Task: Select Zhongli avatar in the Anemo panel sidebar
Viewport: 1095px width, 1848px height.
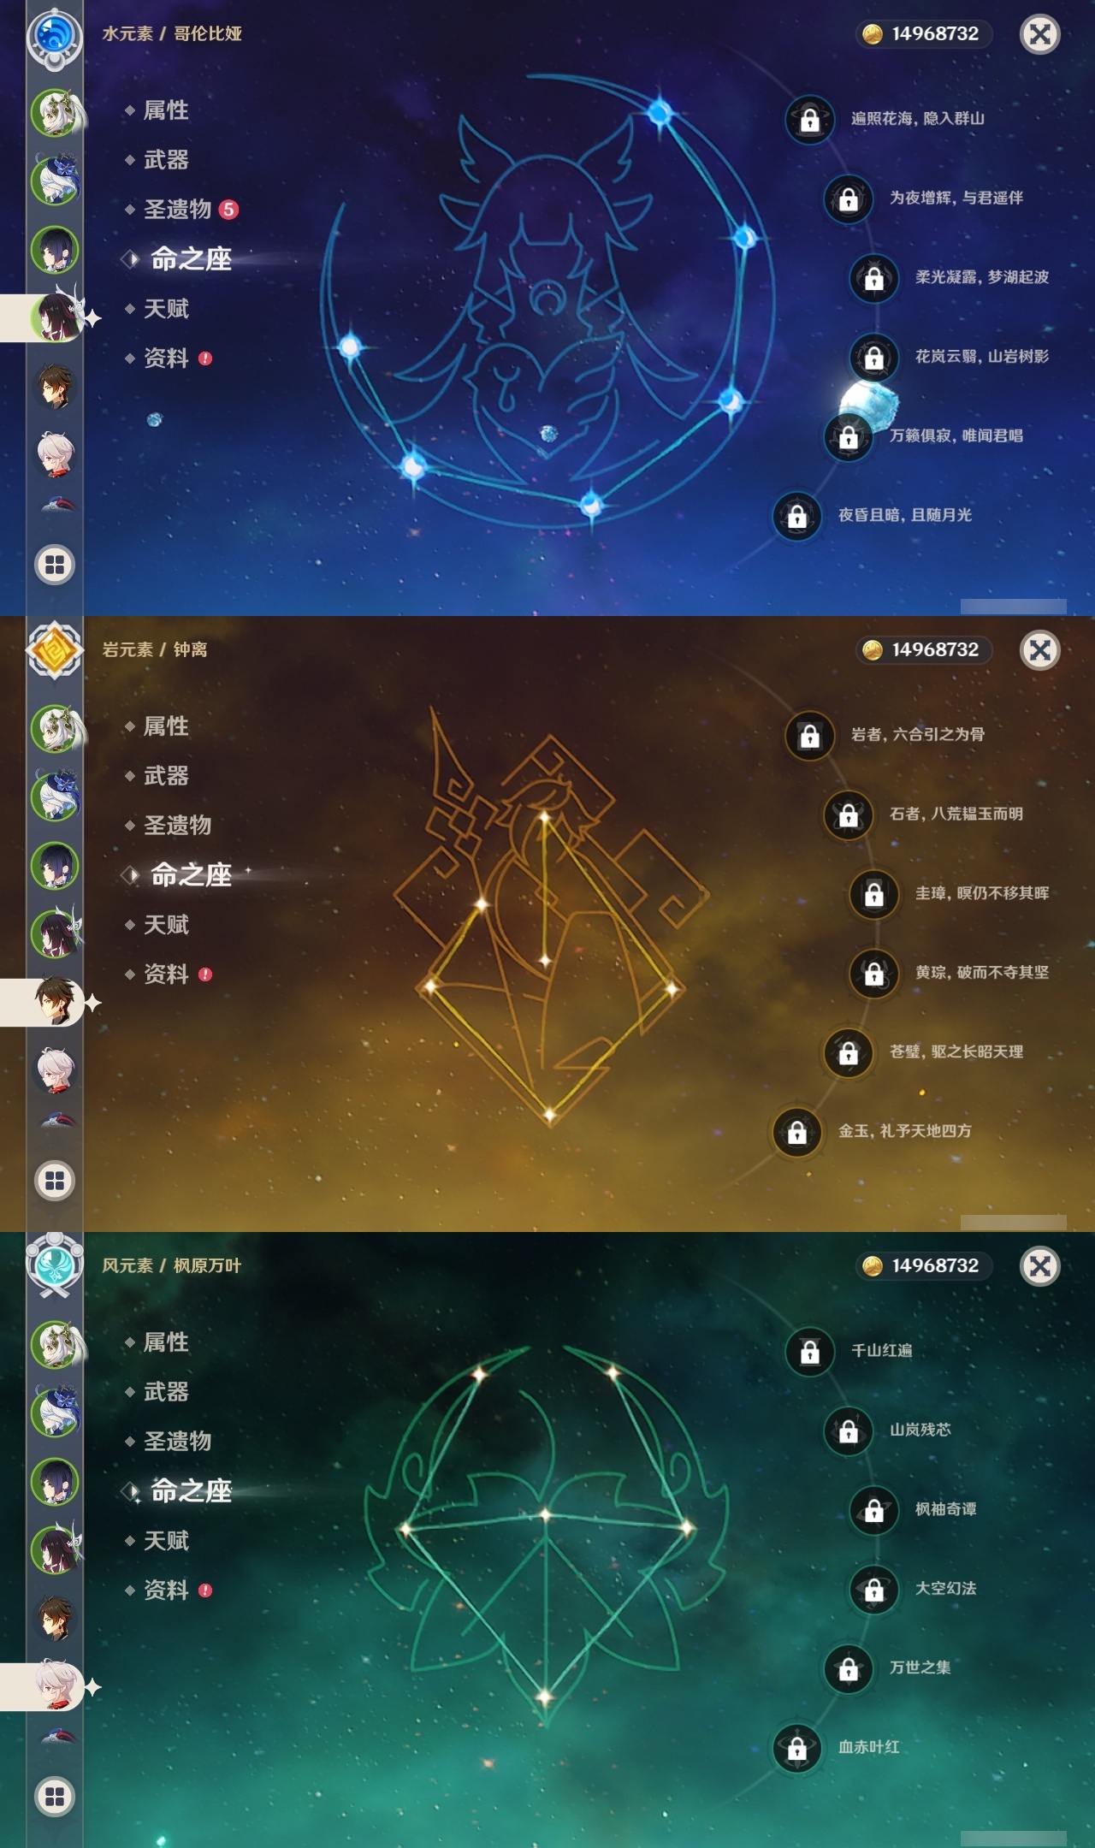Action: point(56,1619)
